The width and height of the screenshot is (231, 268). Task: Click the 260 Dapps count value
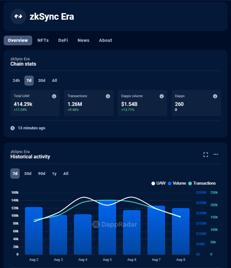[x=179, y=104]
